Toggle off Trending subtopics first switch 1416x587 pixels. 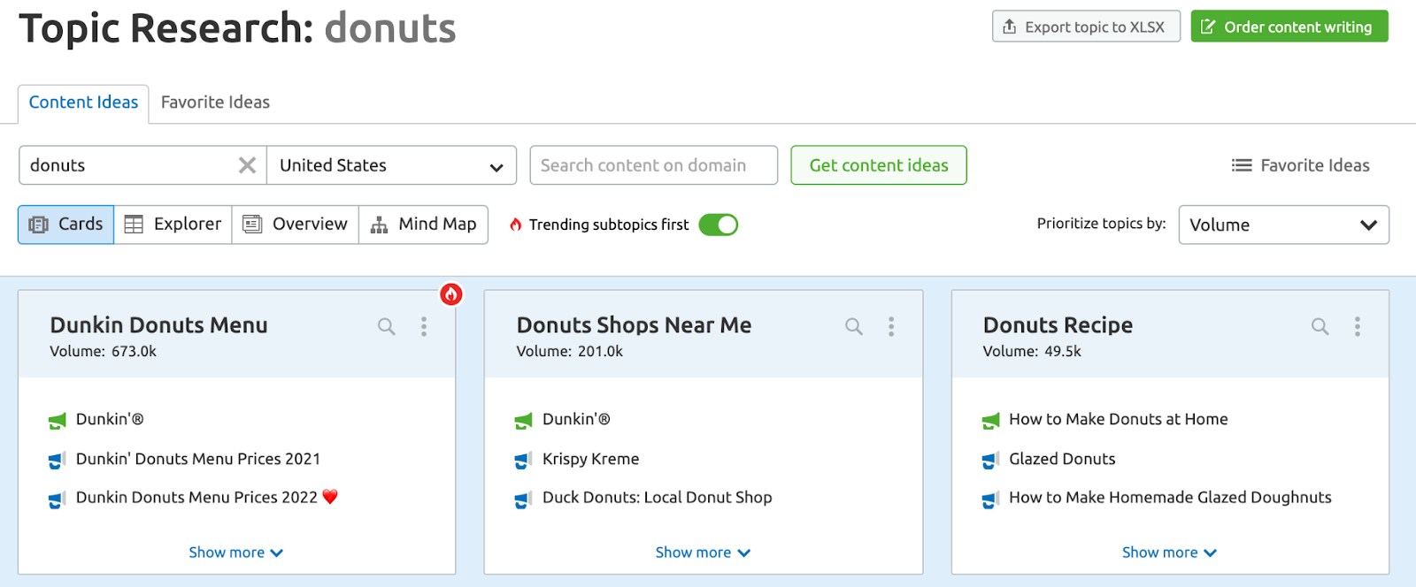tap(718, 225)
